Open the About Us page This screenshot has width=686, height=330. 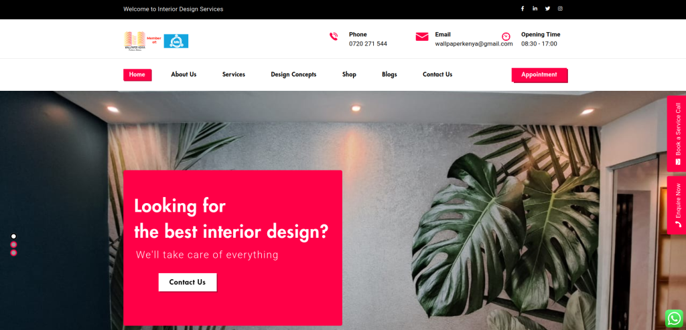click(184, 75)
